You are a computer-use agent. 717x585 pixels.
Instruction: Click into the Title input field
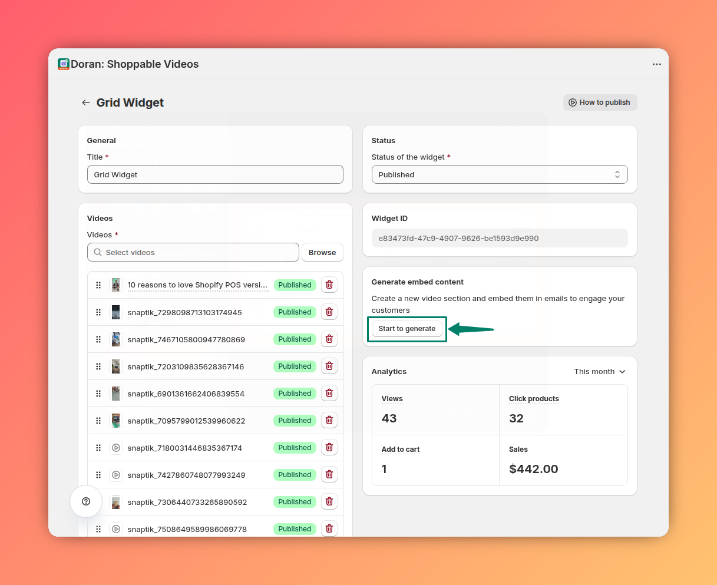(215, 174)
